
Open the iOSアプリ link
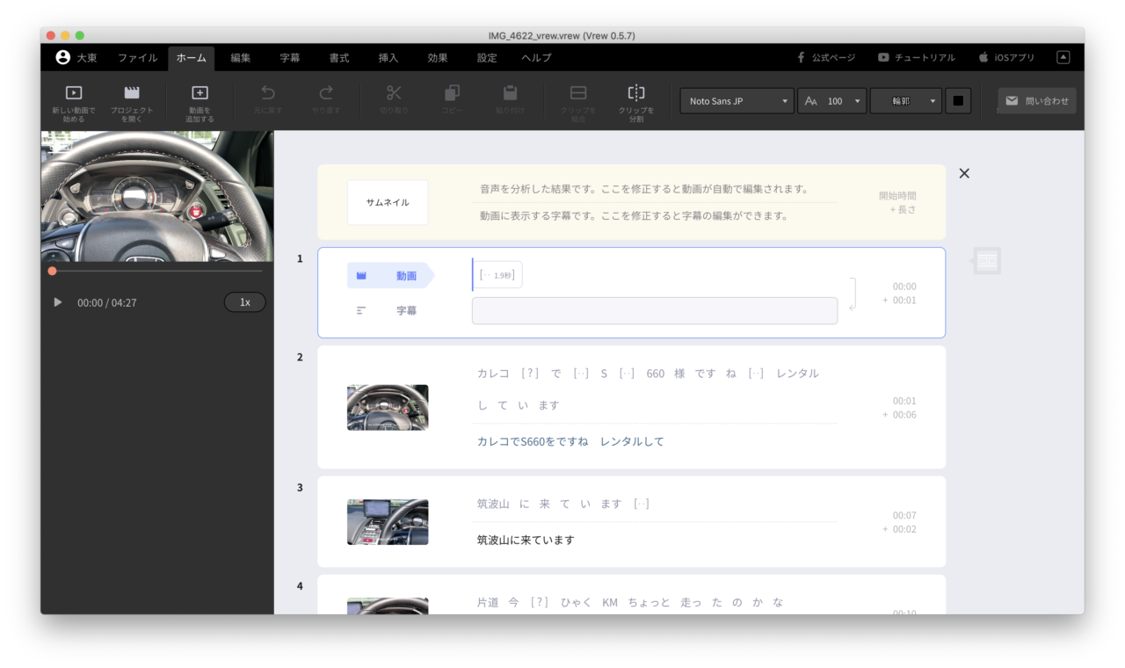click(x=1006, y=57)
